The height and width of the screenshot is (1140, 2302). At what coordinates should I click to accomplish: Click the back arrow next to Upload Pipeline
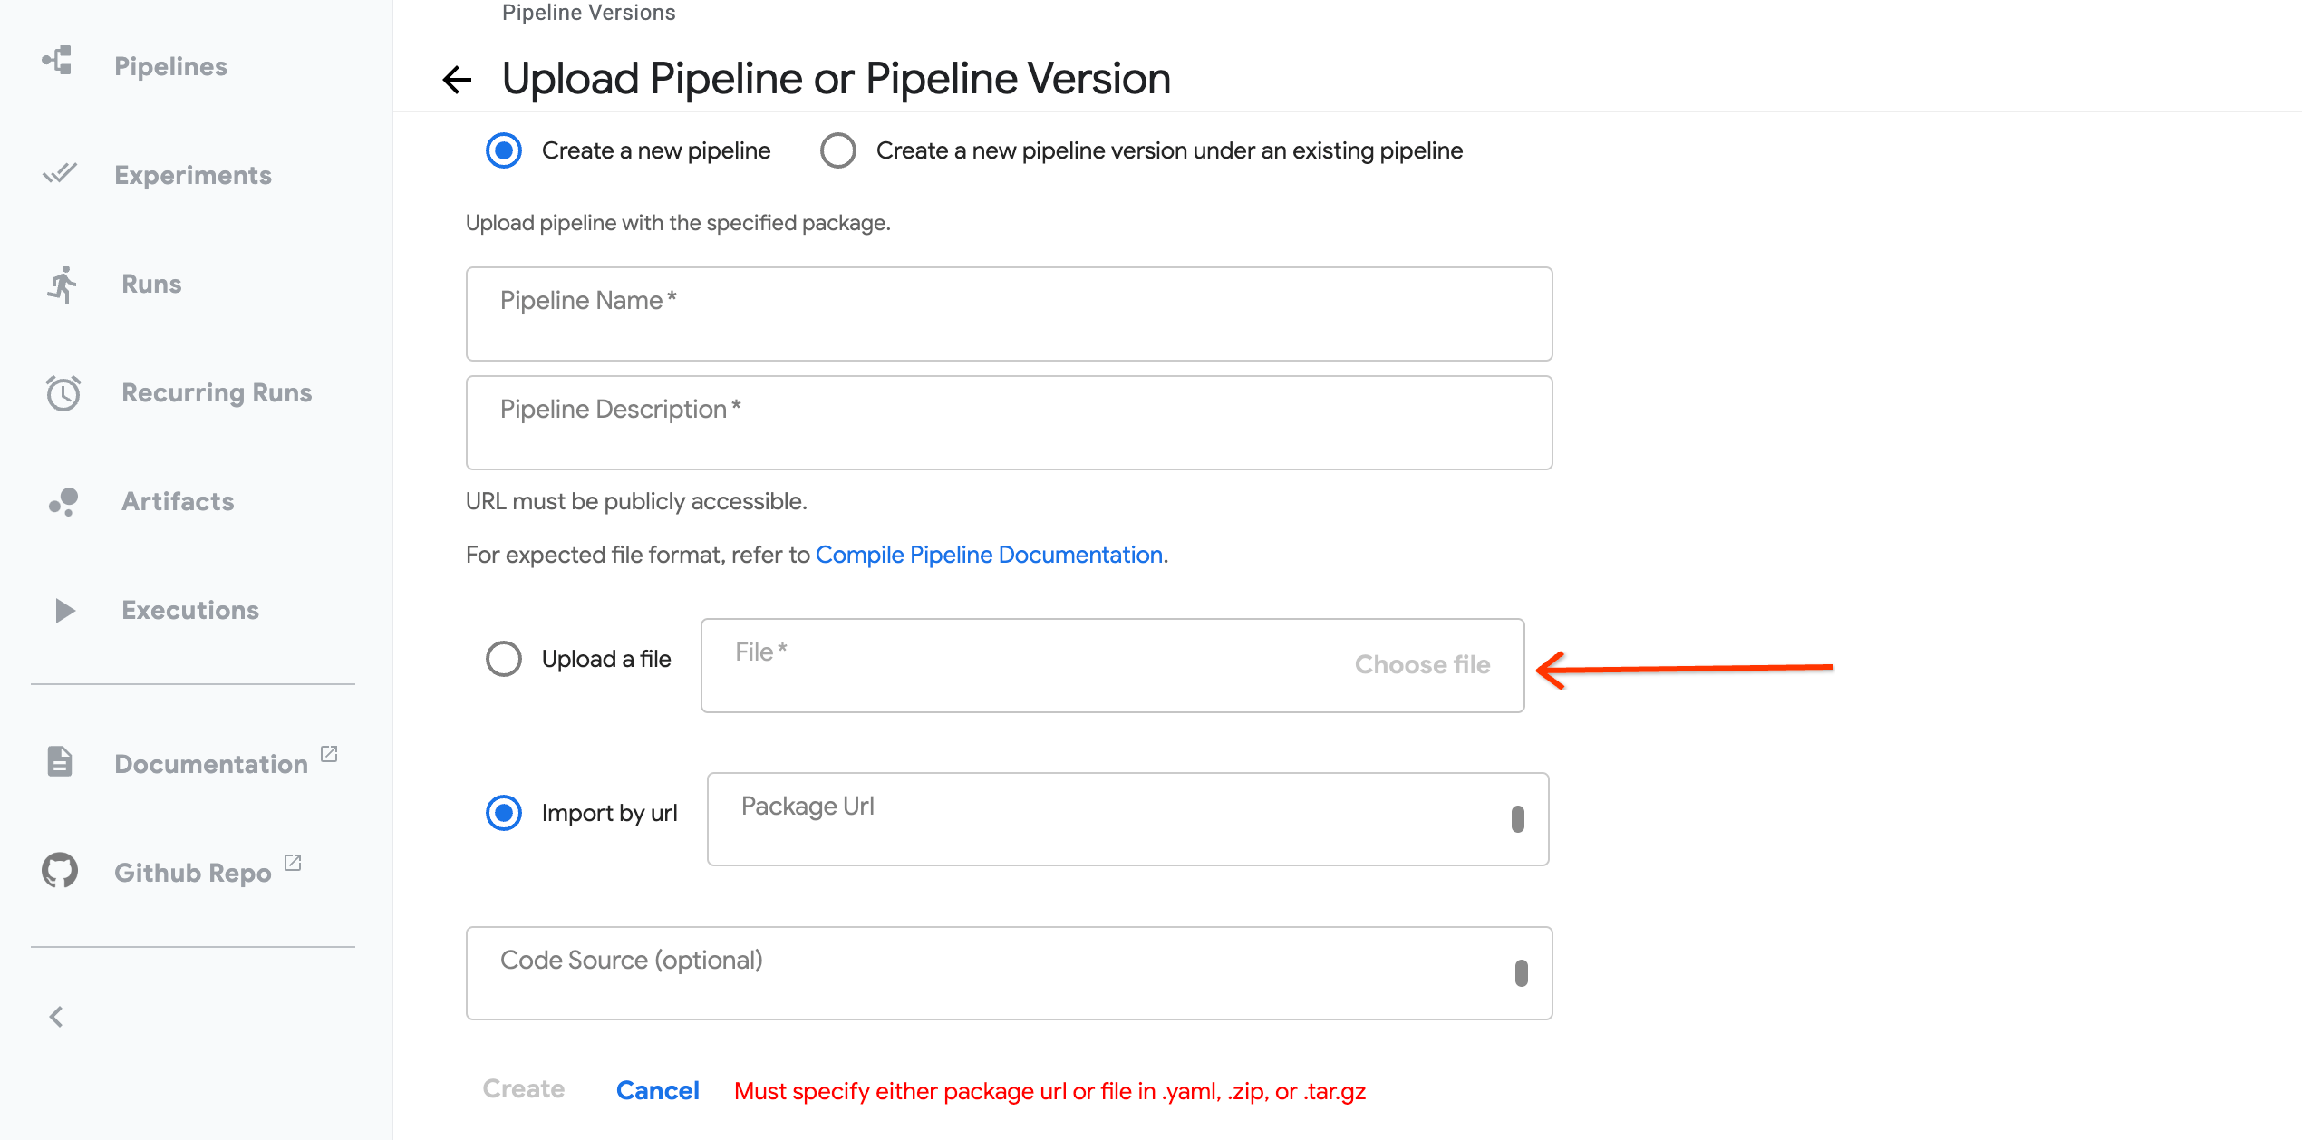pyautogui.click(x=456, y=80)
